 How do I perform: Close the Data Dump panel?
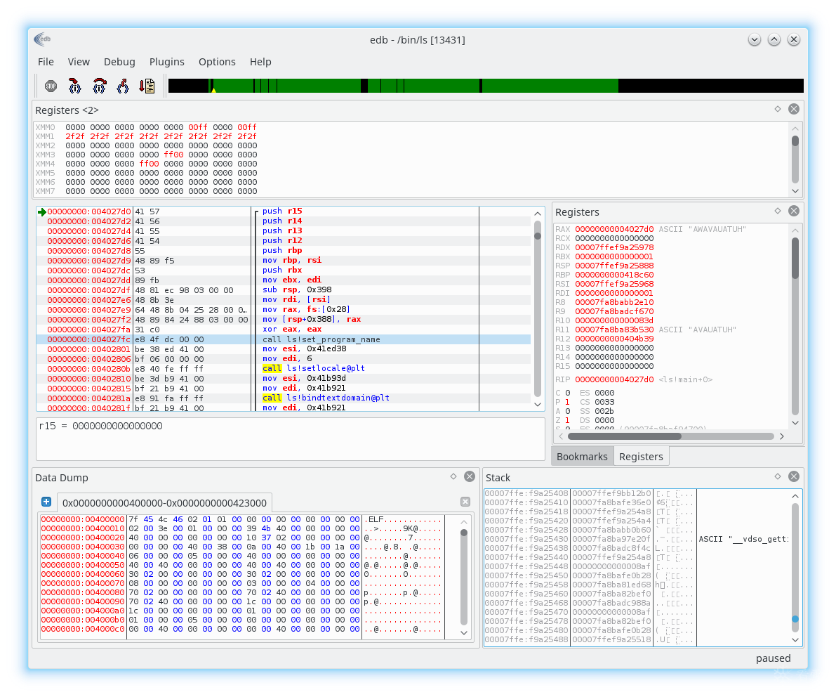470,476
